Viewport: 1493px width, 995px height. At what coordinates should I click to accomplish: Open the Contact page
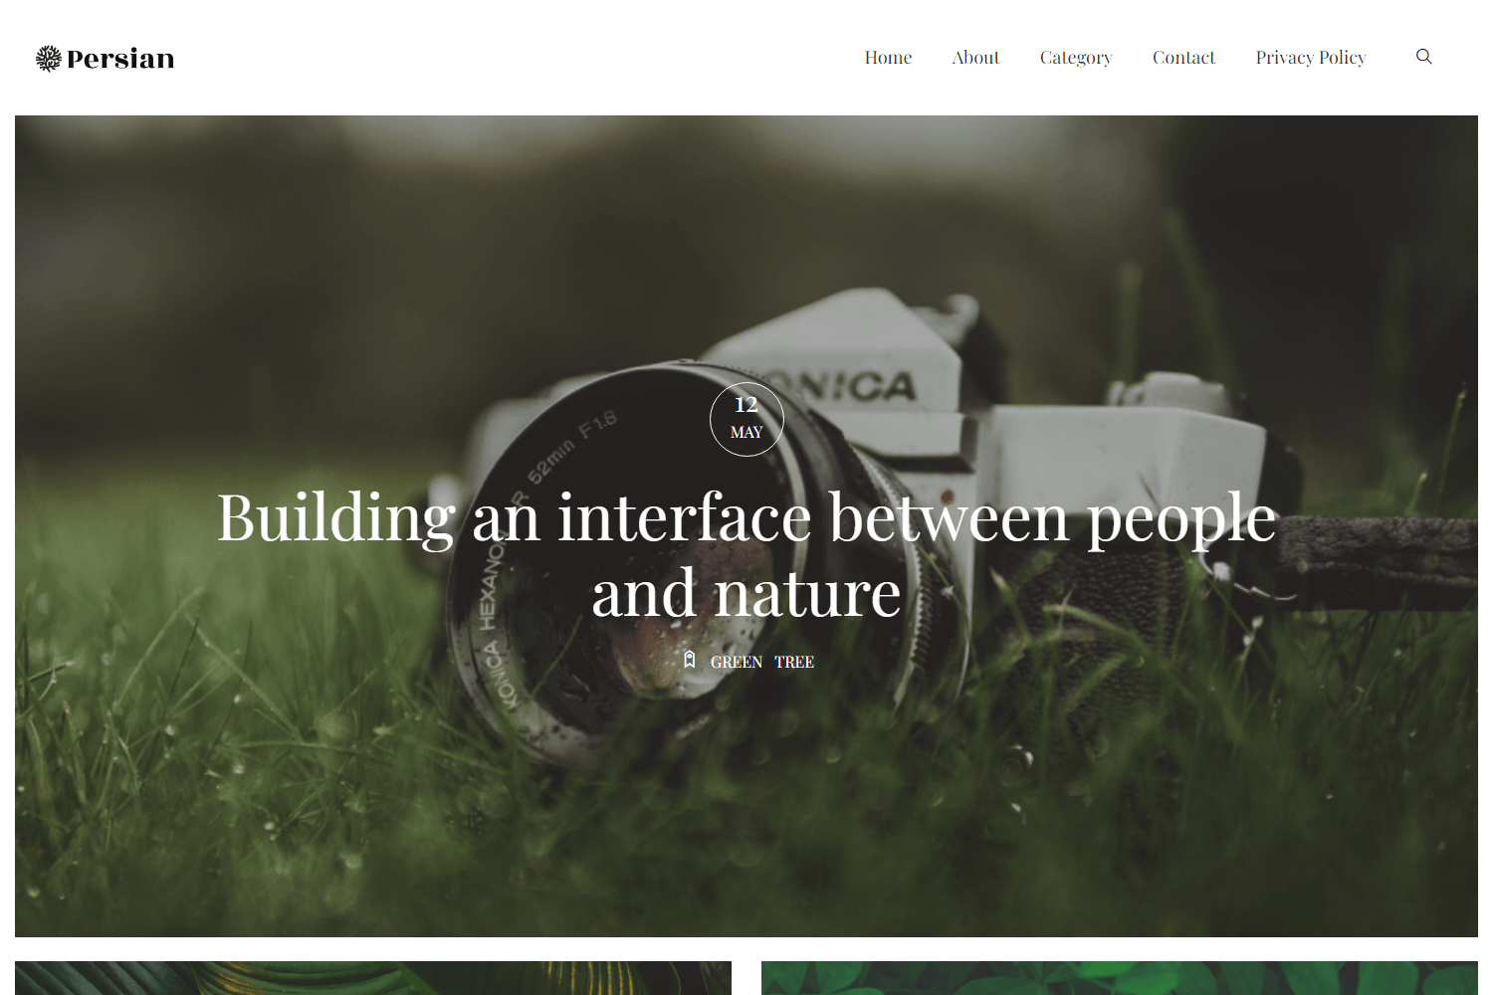[1183, 58]
